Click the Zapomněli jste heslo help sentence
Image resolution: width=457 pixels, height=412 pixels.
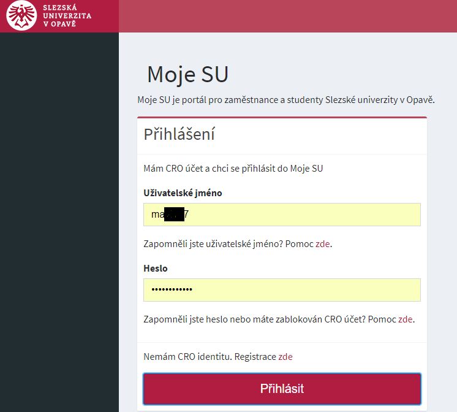(279, 319)
